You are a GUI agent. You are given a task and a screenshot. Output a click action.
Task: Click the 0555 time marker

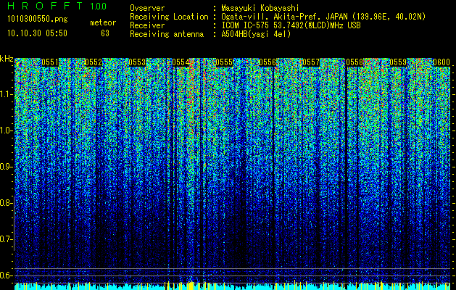coord(224,62)
